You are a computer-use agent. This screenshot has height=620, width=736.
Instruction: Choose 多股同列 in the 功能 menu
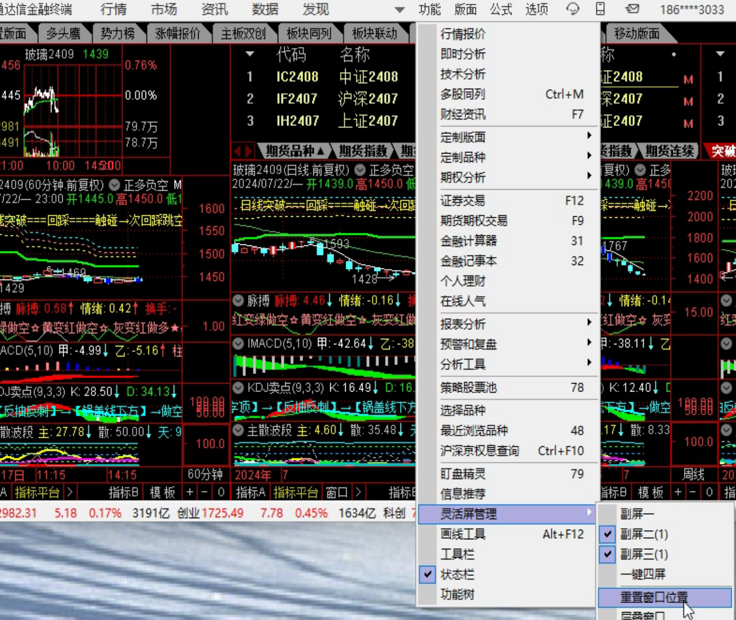pos(507,94)
